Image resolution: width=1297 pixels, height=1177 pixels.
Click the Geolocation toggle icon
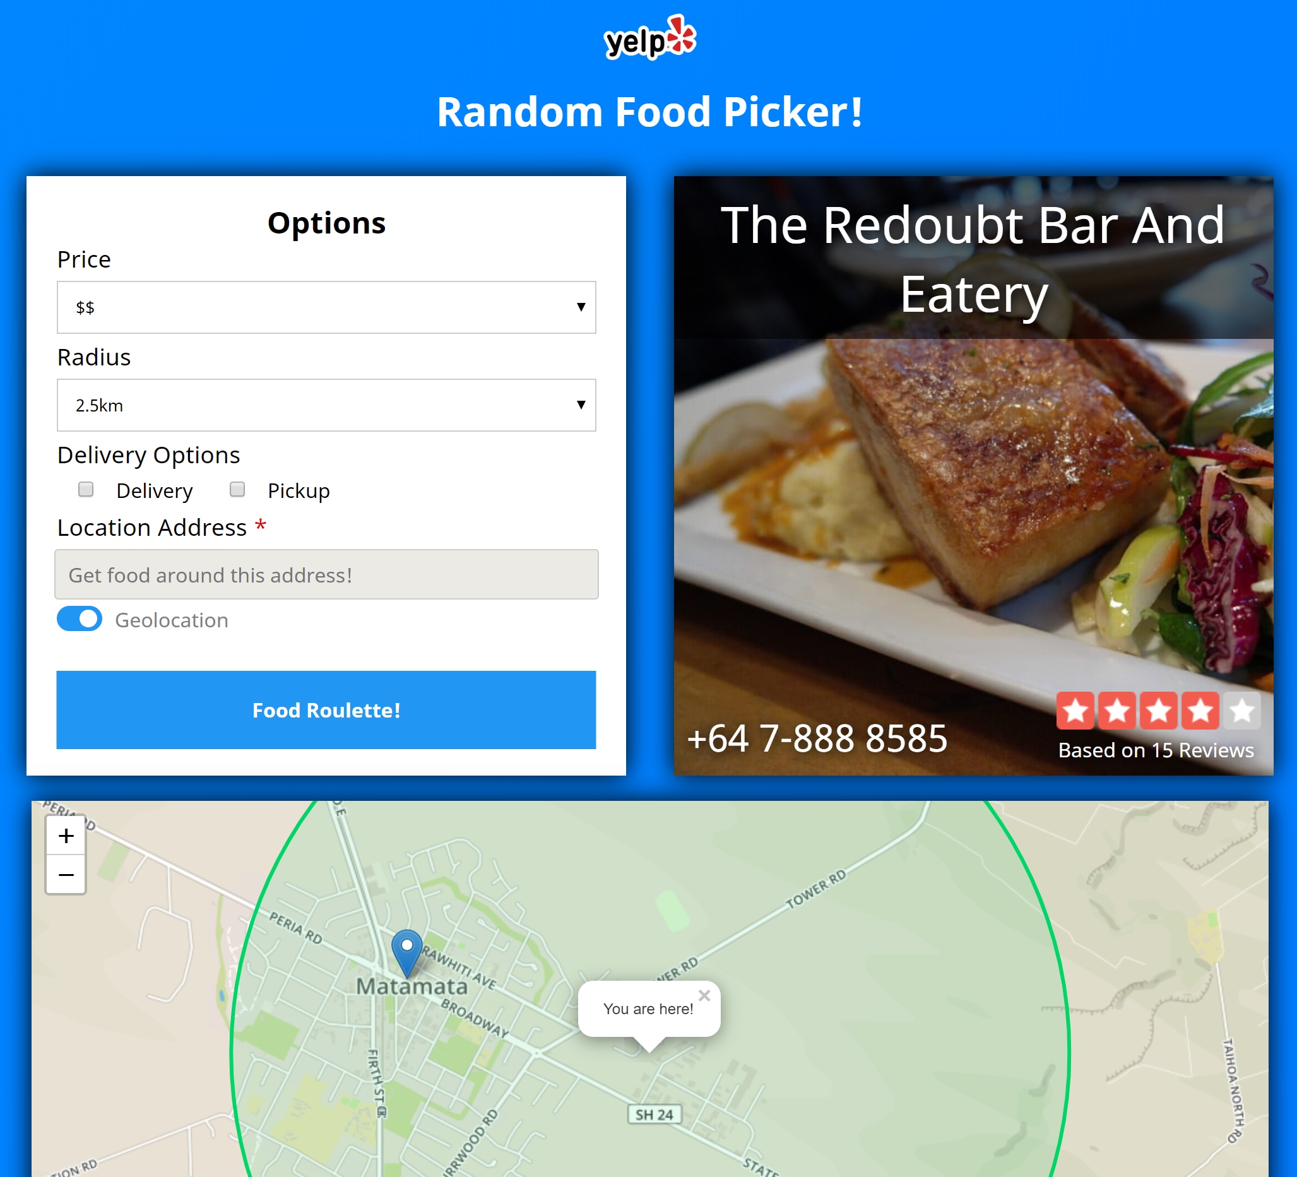(79, 619)
